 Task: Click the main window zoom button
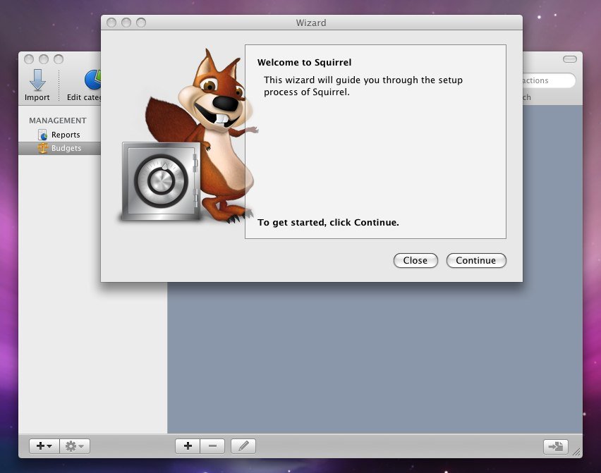tap(59, 59)
